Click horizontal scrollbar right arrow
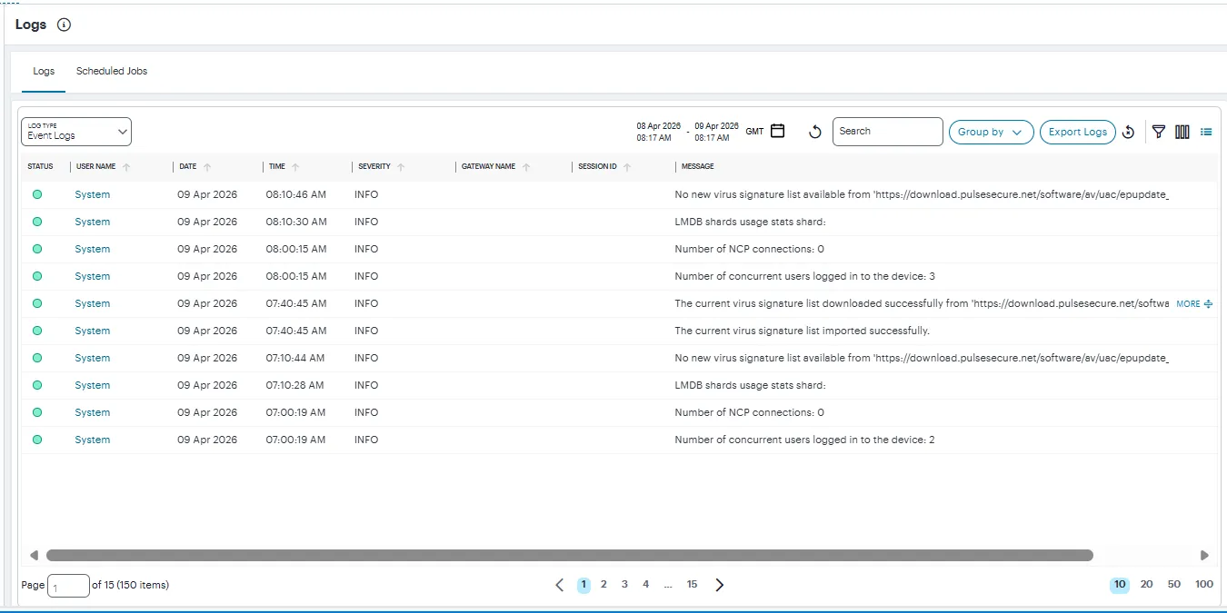Screen dimensions: 1227x613 [1204, 555]
